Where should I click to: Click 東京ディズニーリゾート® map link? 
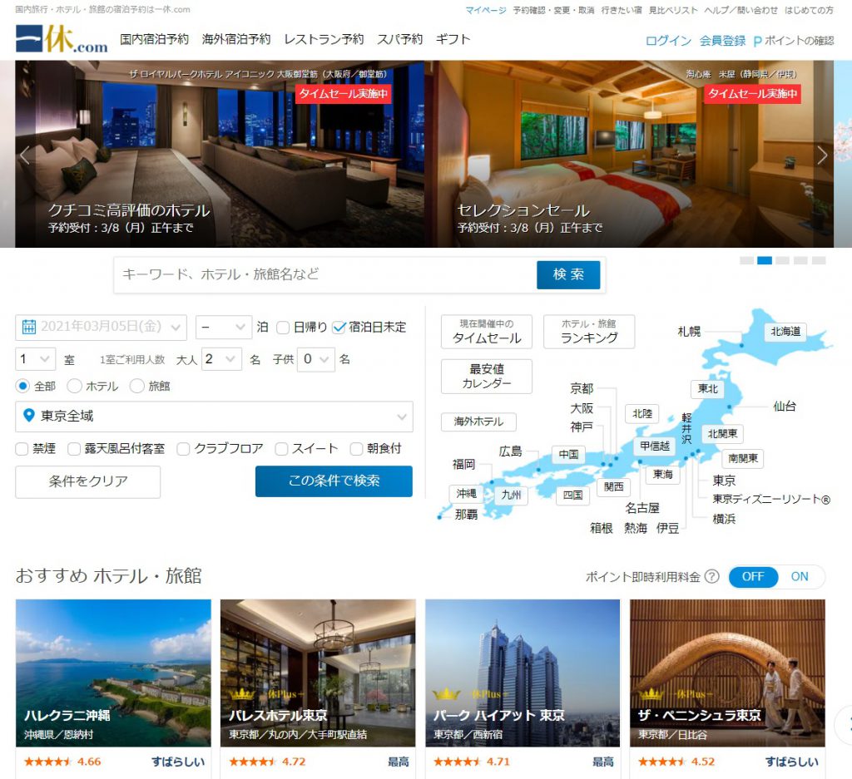pos(771,500)
